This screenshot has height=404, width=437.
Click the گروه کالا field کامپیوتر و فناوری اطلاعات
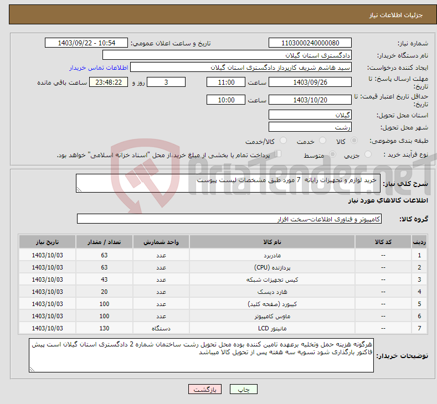click(229, 219)
